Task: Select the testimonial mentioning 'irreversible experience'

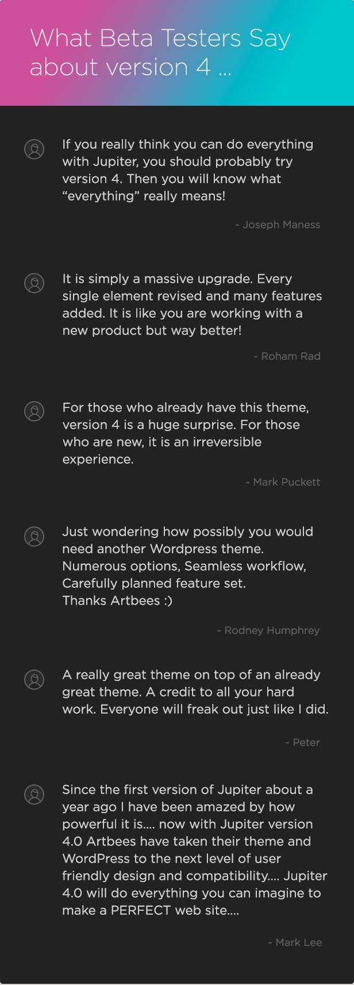Action: point(186,433)
